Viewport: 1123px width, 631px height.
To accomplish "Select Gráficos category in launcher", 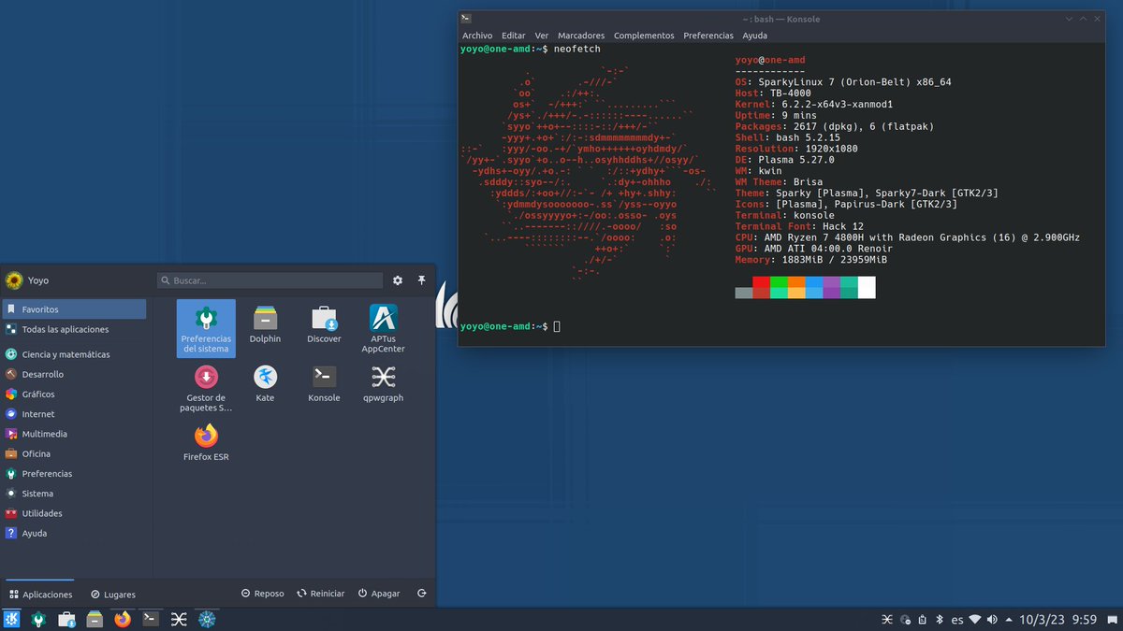I will [74, 394].
